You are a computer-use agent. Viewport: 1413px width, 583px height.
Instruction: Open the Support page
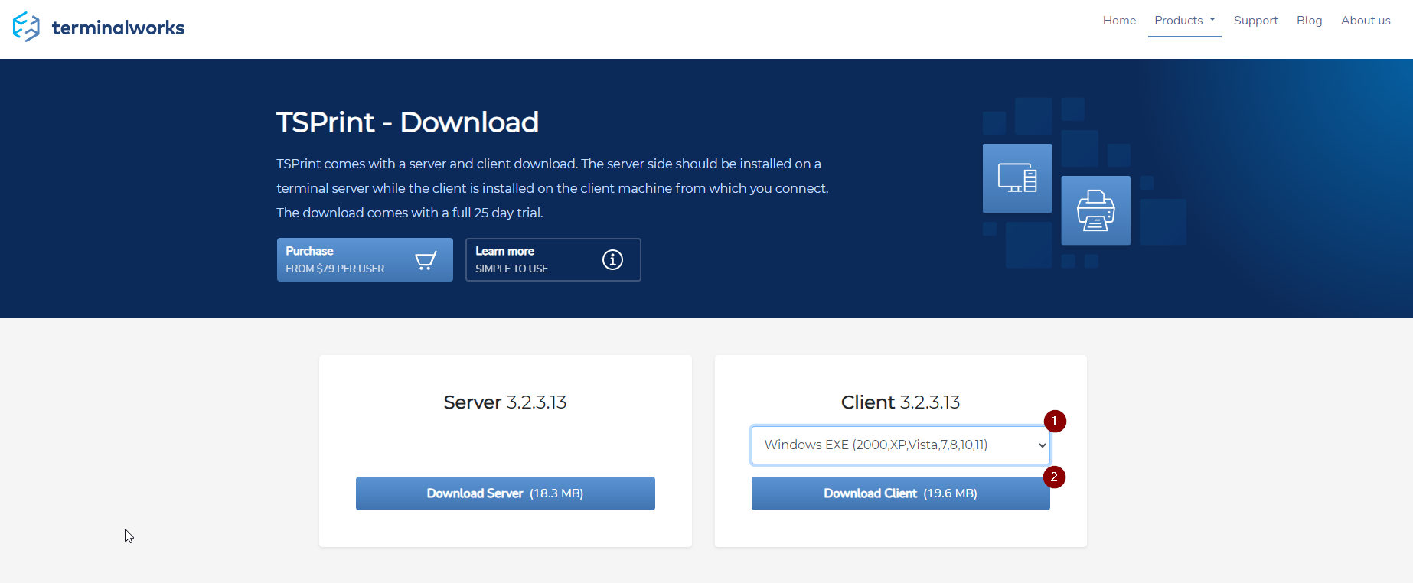[1256, 21]
